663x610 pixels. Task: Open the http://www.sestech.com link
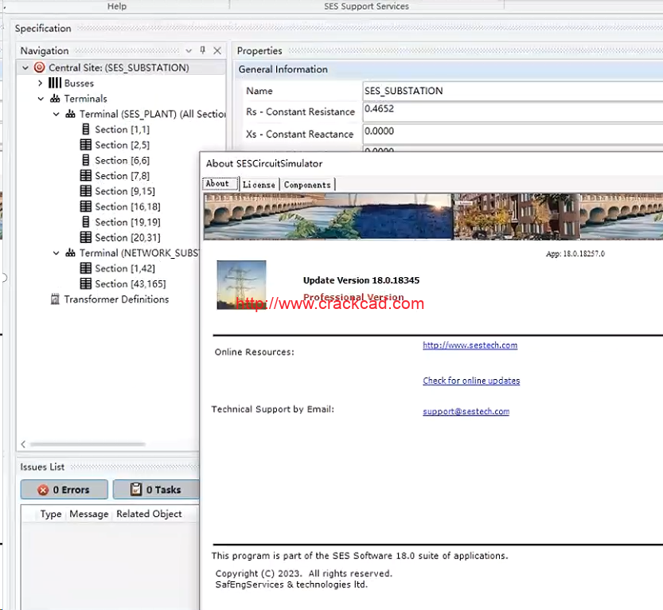(x=470, y=345)
